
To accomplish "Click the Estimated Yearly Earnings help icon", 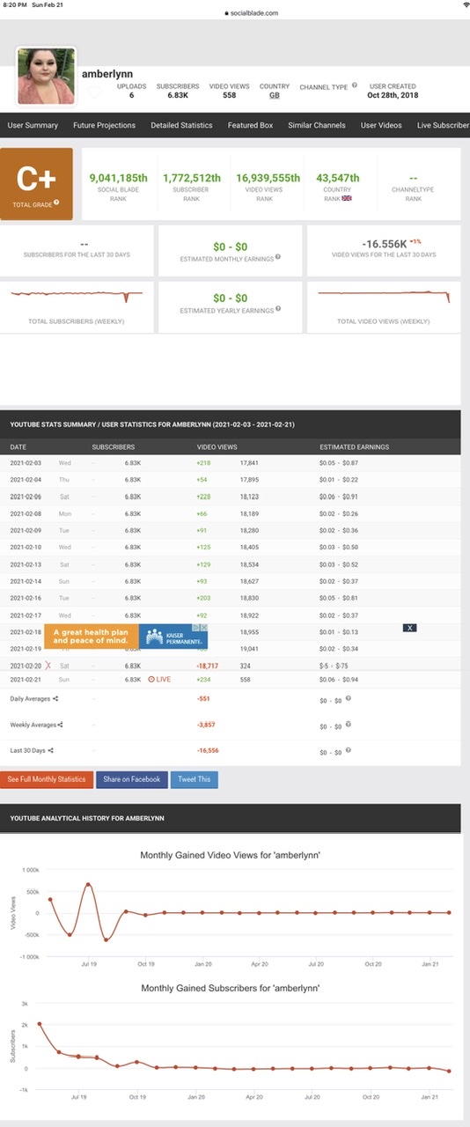I will point(278,309).
